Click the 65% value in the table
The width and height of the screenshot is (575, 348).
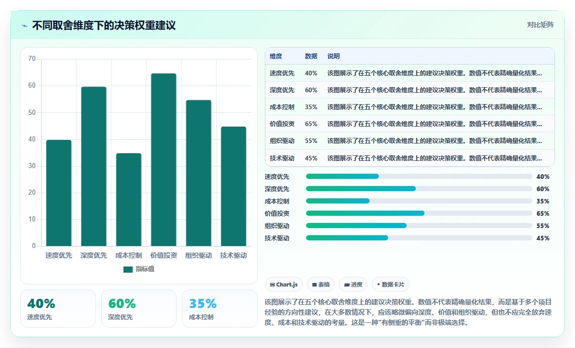[x=311, y=124]
